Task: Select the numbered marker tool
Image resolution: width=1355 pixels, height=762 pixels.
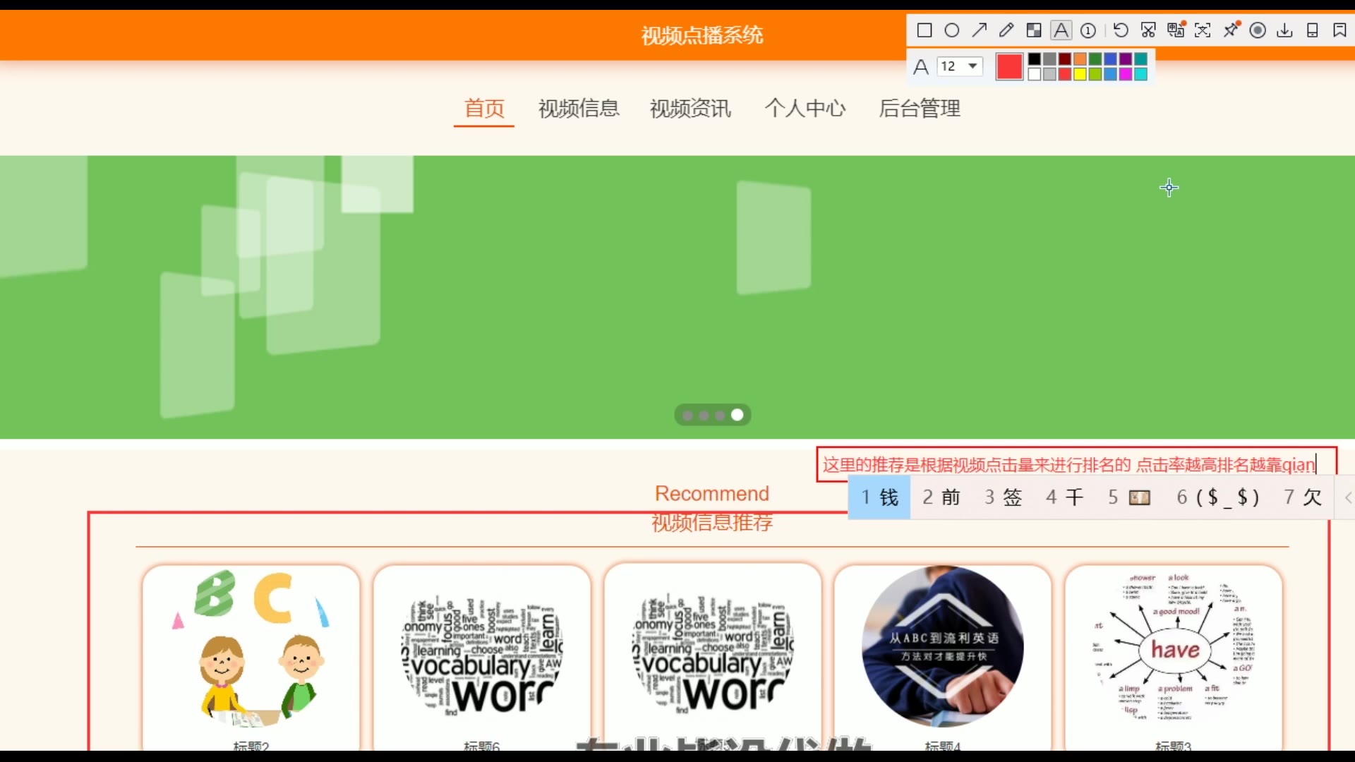Action: pyautogui.click(x=1088, y=30)
